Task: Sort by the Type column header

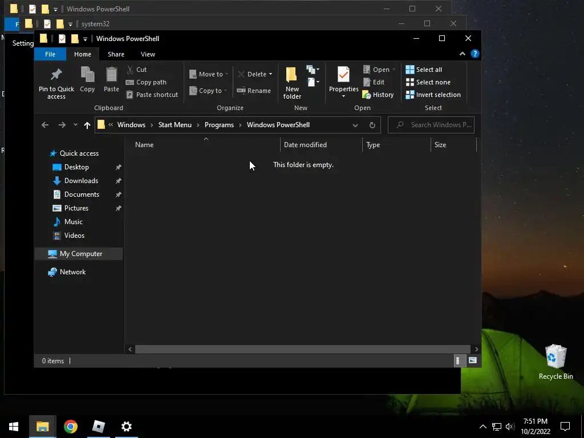Action: click(396, 145)
